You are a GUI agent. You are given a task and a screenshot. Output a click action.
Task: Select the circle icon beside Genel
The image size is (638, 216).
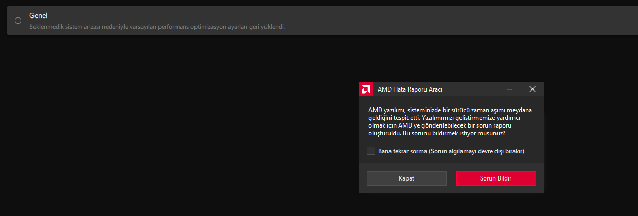click(18, 21)
